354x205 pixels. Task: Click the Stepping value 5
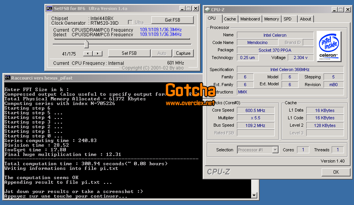(334, 77)
